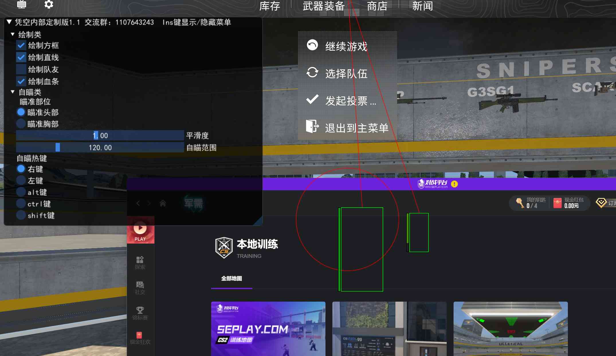Open 现金狂欢 red envelope in the sidebar
The image size is (616, 356).
140,338
